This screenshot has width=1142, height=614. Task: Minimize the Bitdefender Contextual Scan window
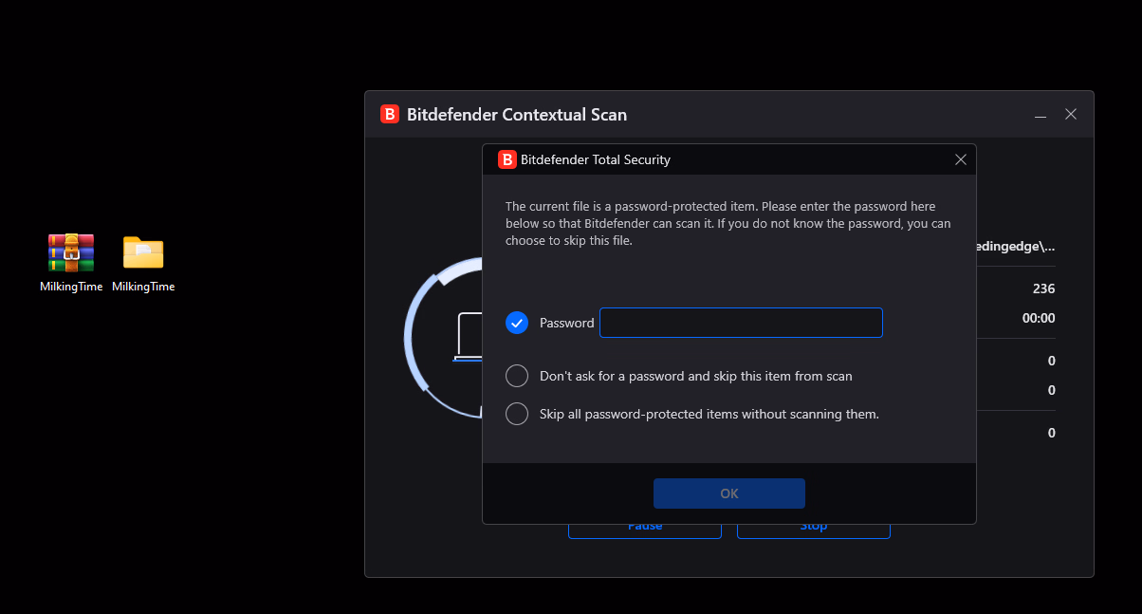1041,115
